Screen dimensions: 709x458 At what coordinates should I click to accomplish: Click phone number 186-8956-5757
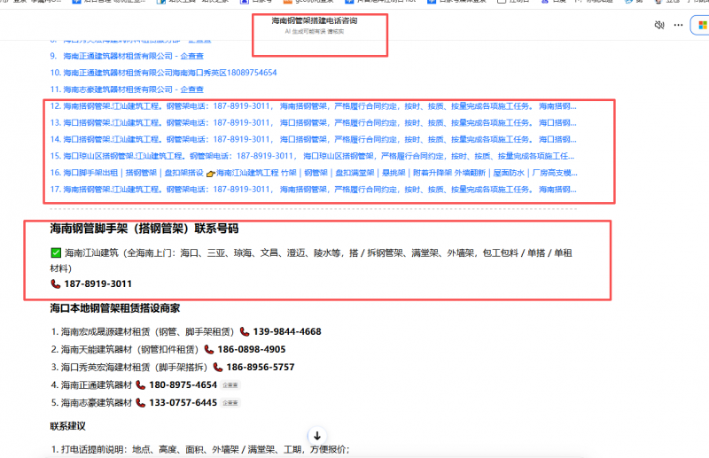(261, 367)
